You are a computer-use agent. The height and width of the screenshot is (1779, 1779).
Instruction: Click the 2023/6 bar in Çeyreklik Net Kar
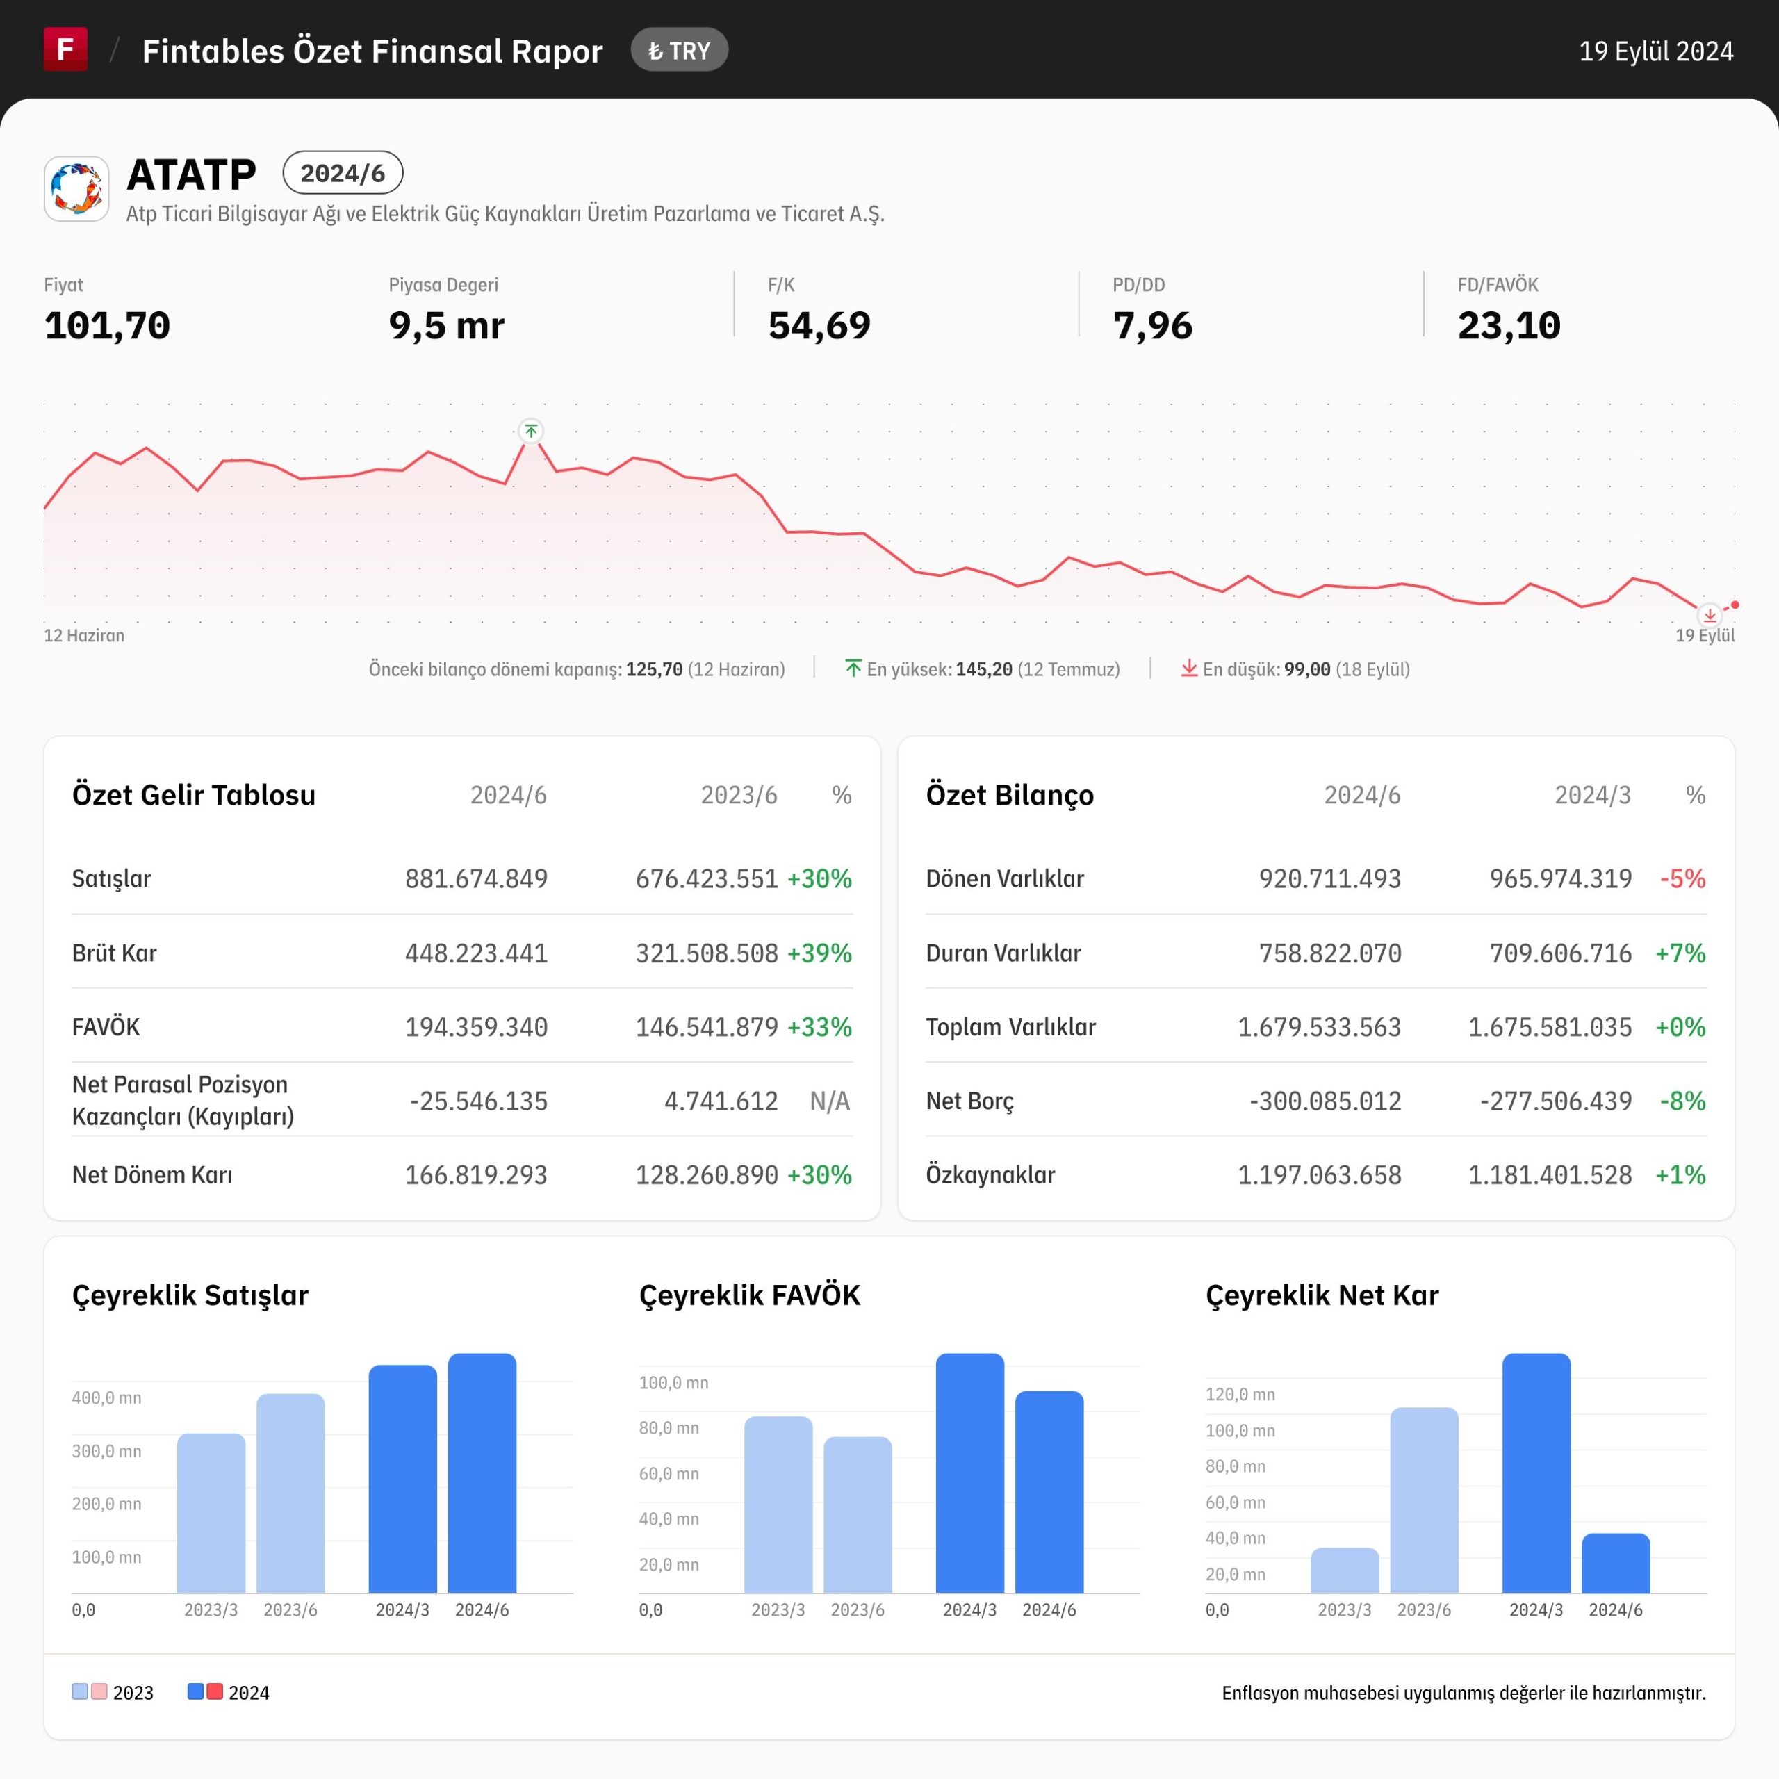1425,1500
